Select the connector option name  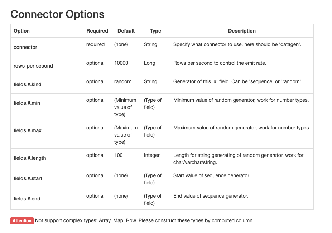coord(25,47)
